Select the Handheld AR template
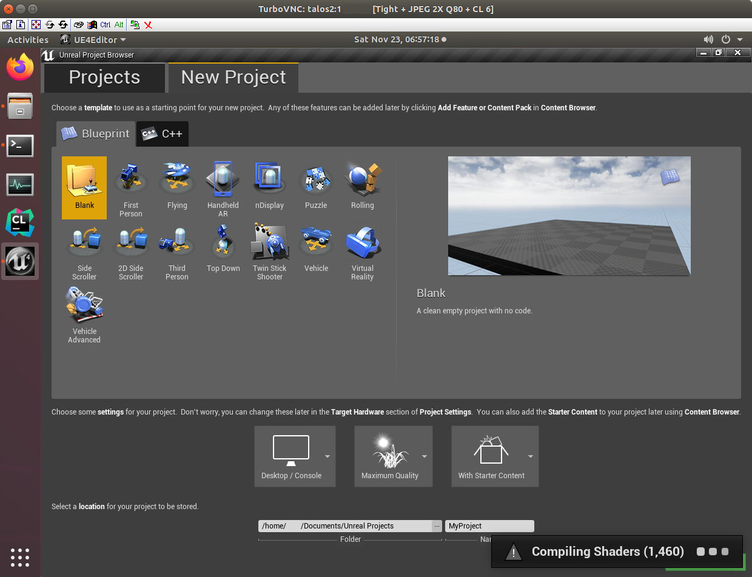Image resolution: width=752 pixels, height=577 pixels. pos(223,187)
